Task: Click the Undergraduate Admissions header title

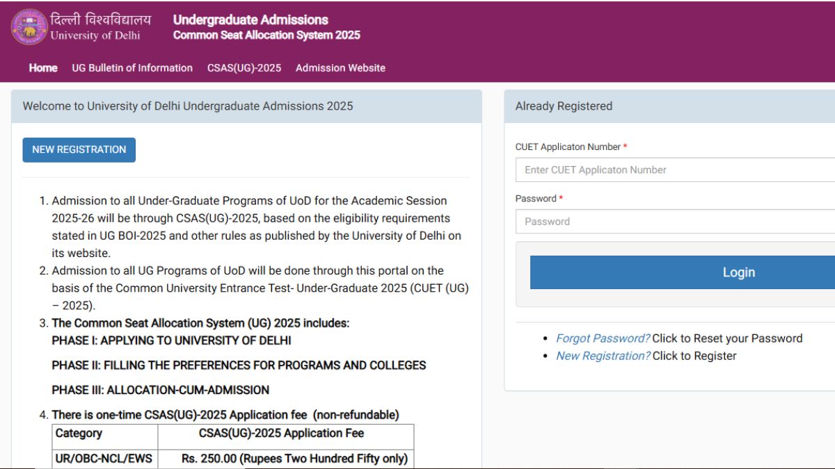Action: tap(250, 20)
